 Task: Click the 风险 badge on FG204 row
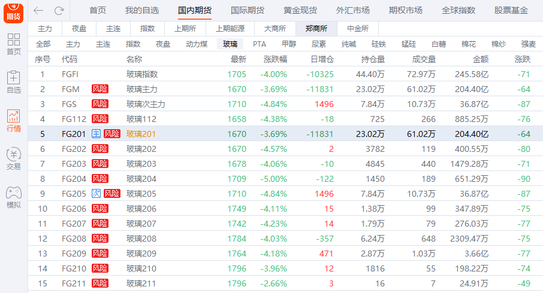[x=100, y=179]
